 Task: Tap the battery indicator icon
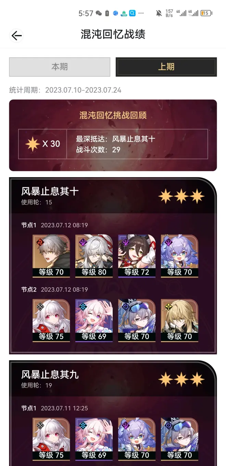[x=206, y=13]
